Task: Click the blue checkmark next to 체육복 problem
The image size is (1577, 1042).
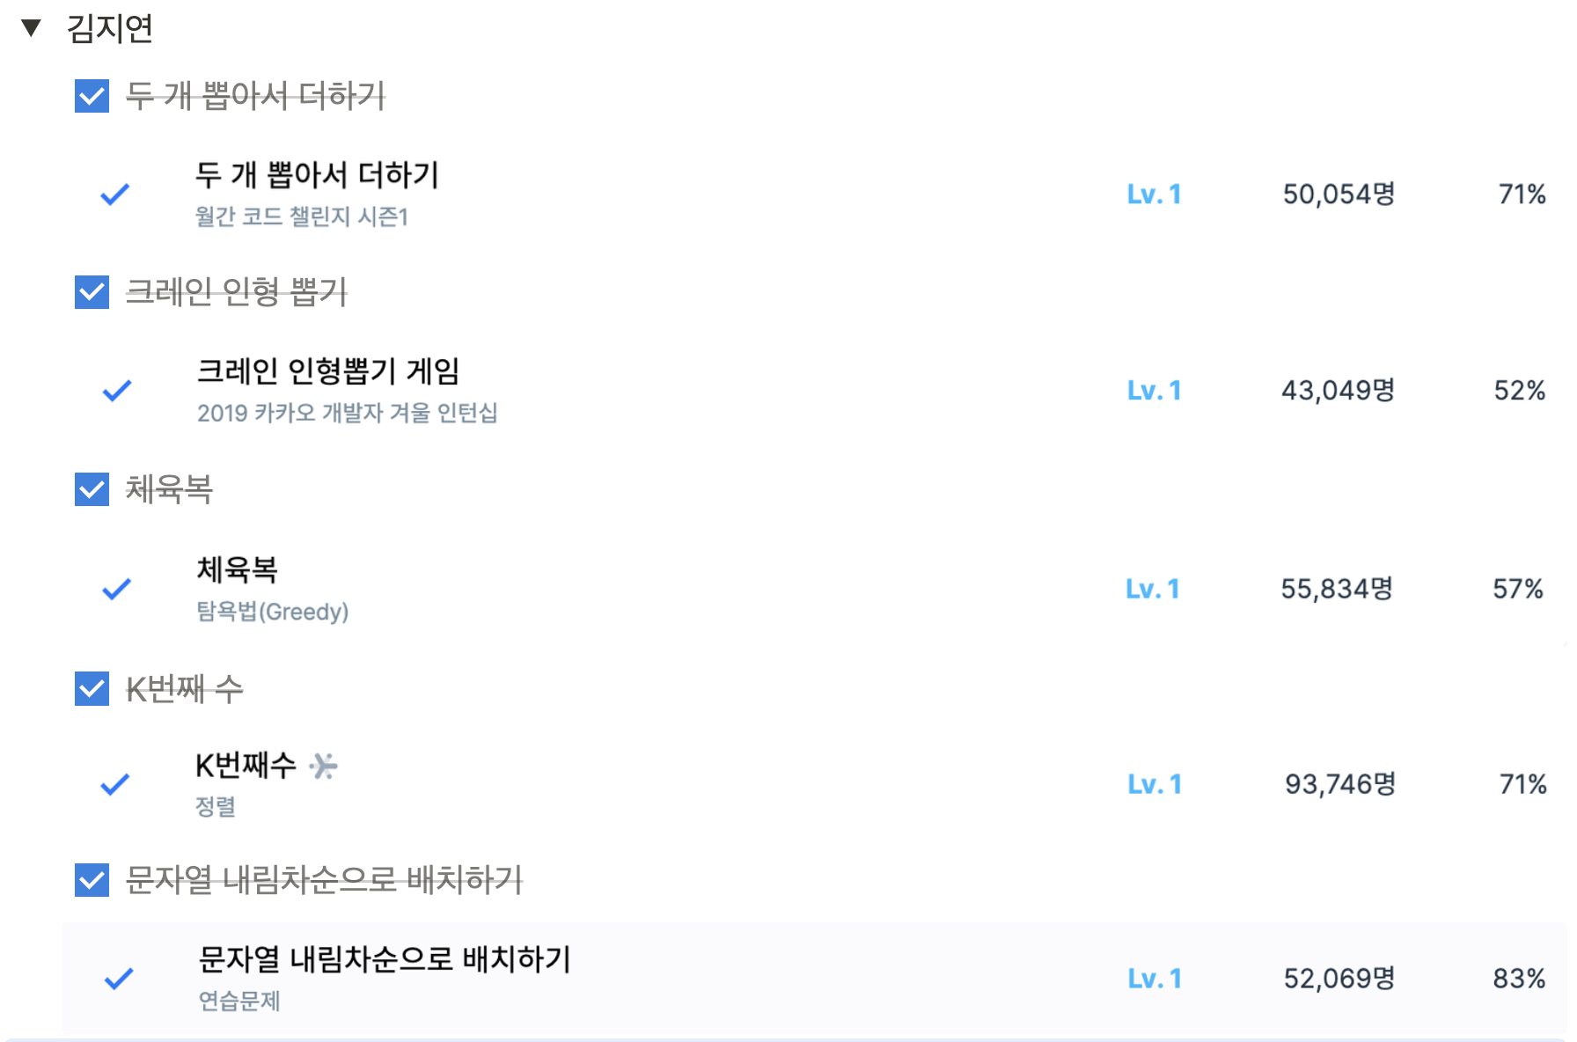Action: click(x=117, y=589)
